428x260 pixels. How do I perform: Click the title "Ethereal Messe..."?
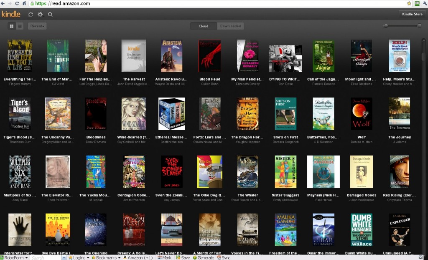point(171,137)
